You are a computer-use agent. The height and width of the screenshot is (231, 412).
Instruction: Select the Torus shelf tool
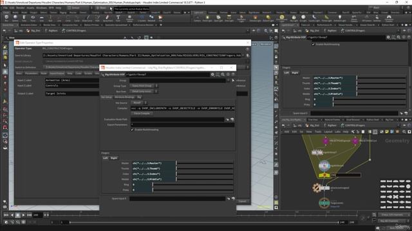click(x=33, y=18)
